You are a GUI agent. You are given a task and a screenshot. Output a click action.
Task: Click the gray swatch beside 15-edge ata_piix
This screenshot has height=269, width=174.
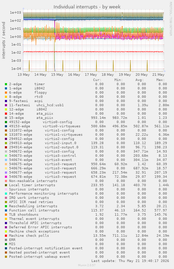[6, 118]
